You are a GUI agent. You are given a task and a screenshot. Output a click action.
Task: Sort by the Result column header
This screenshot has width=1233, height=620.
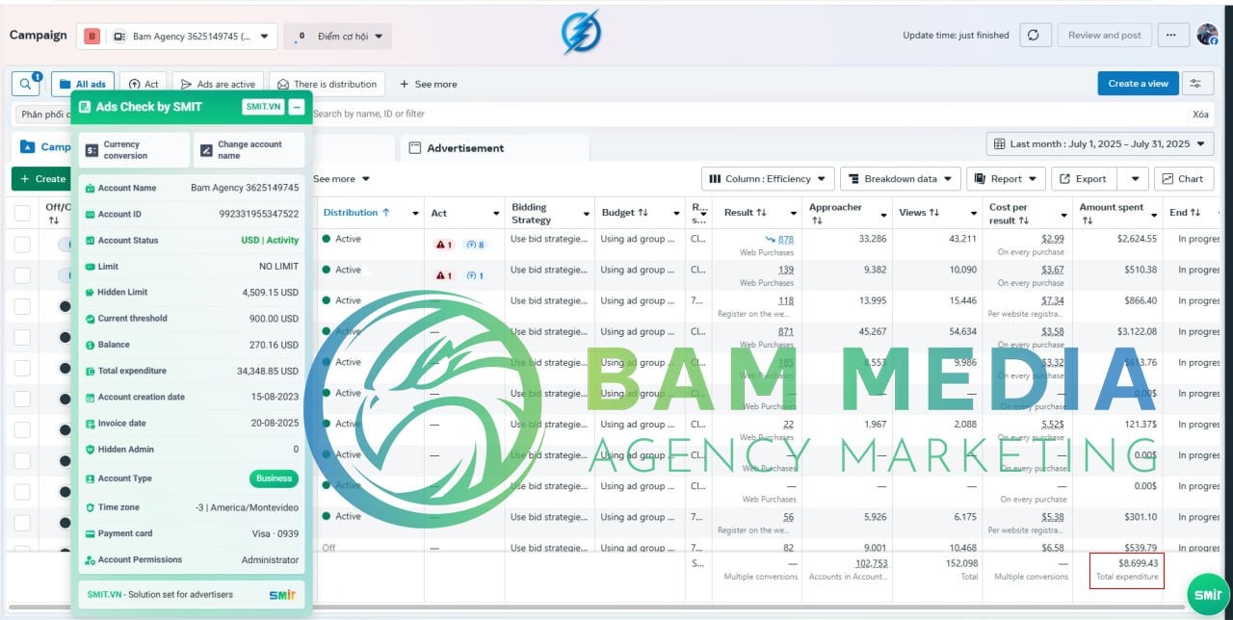pos(746,213)
